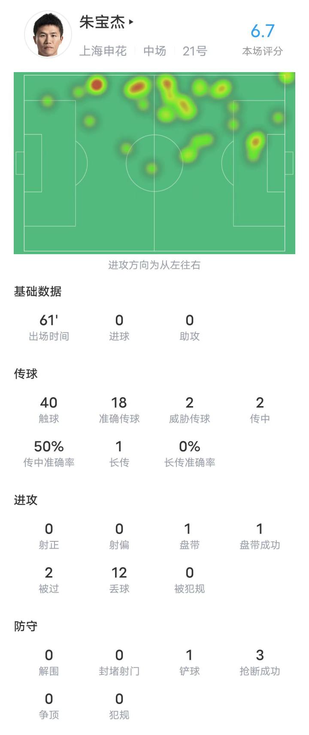
Task: Select the 传球 section heading
Action: [x=26, y=374]
